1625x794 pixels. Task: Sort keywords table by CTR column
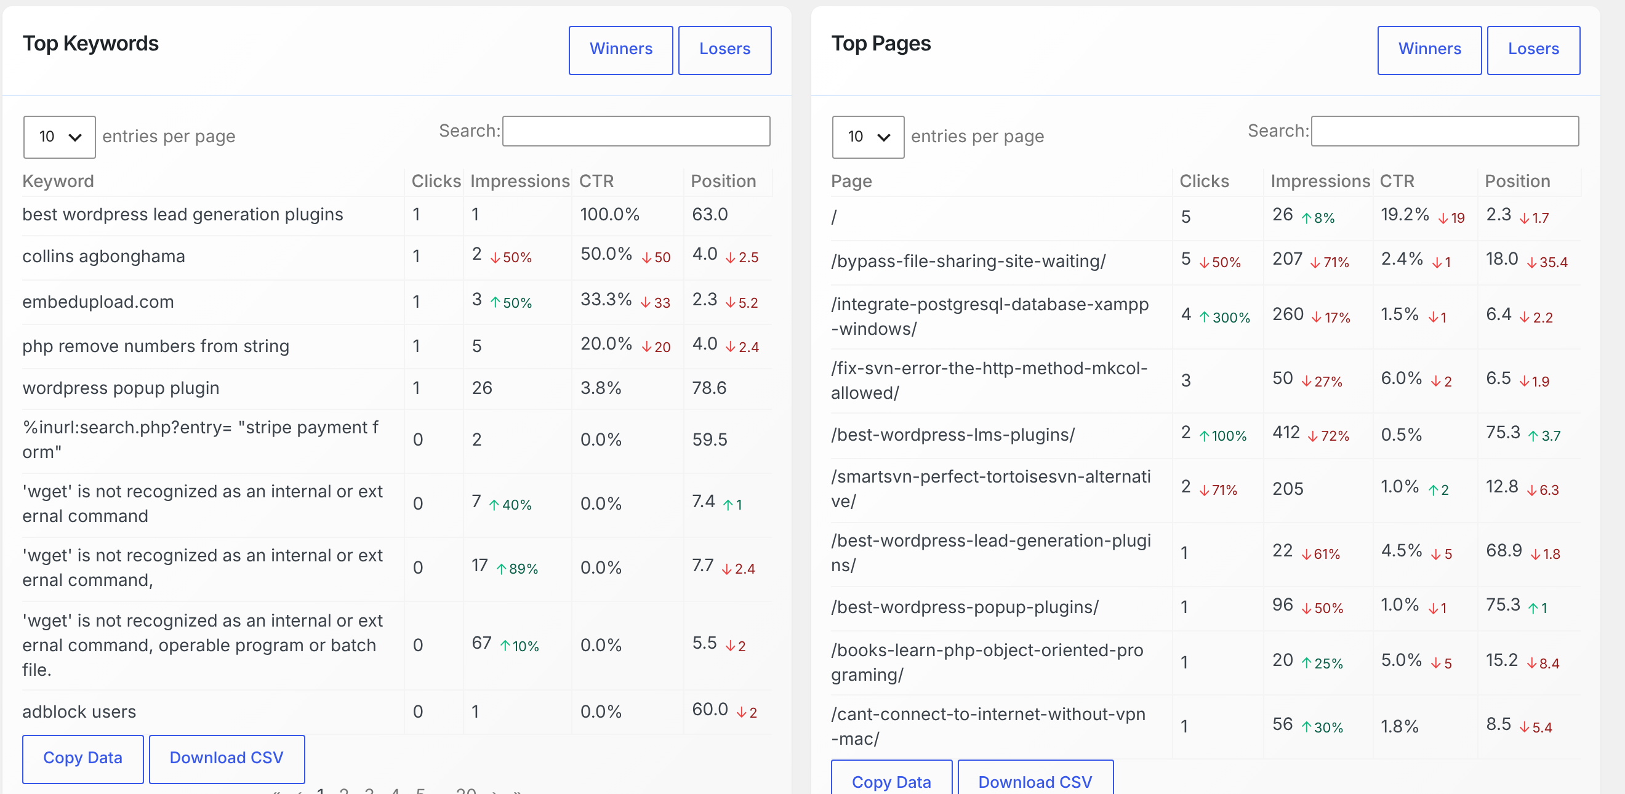click(x=596, y=182)
